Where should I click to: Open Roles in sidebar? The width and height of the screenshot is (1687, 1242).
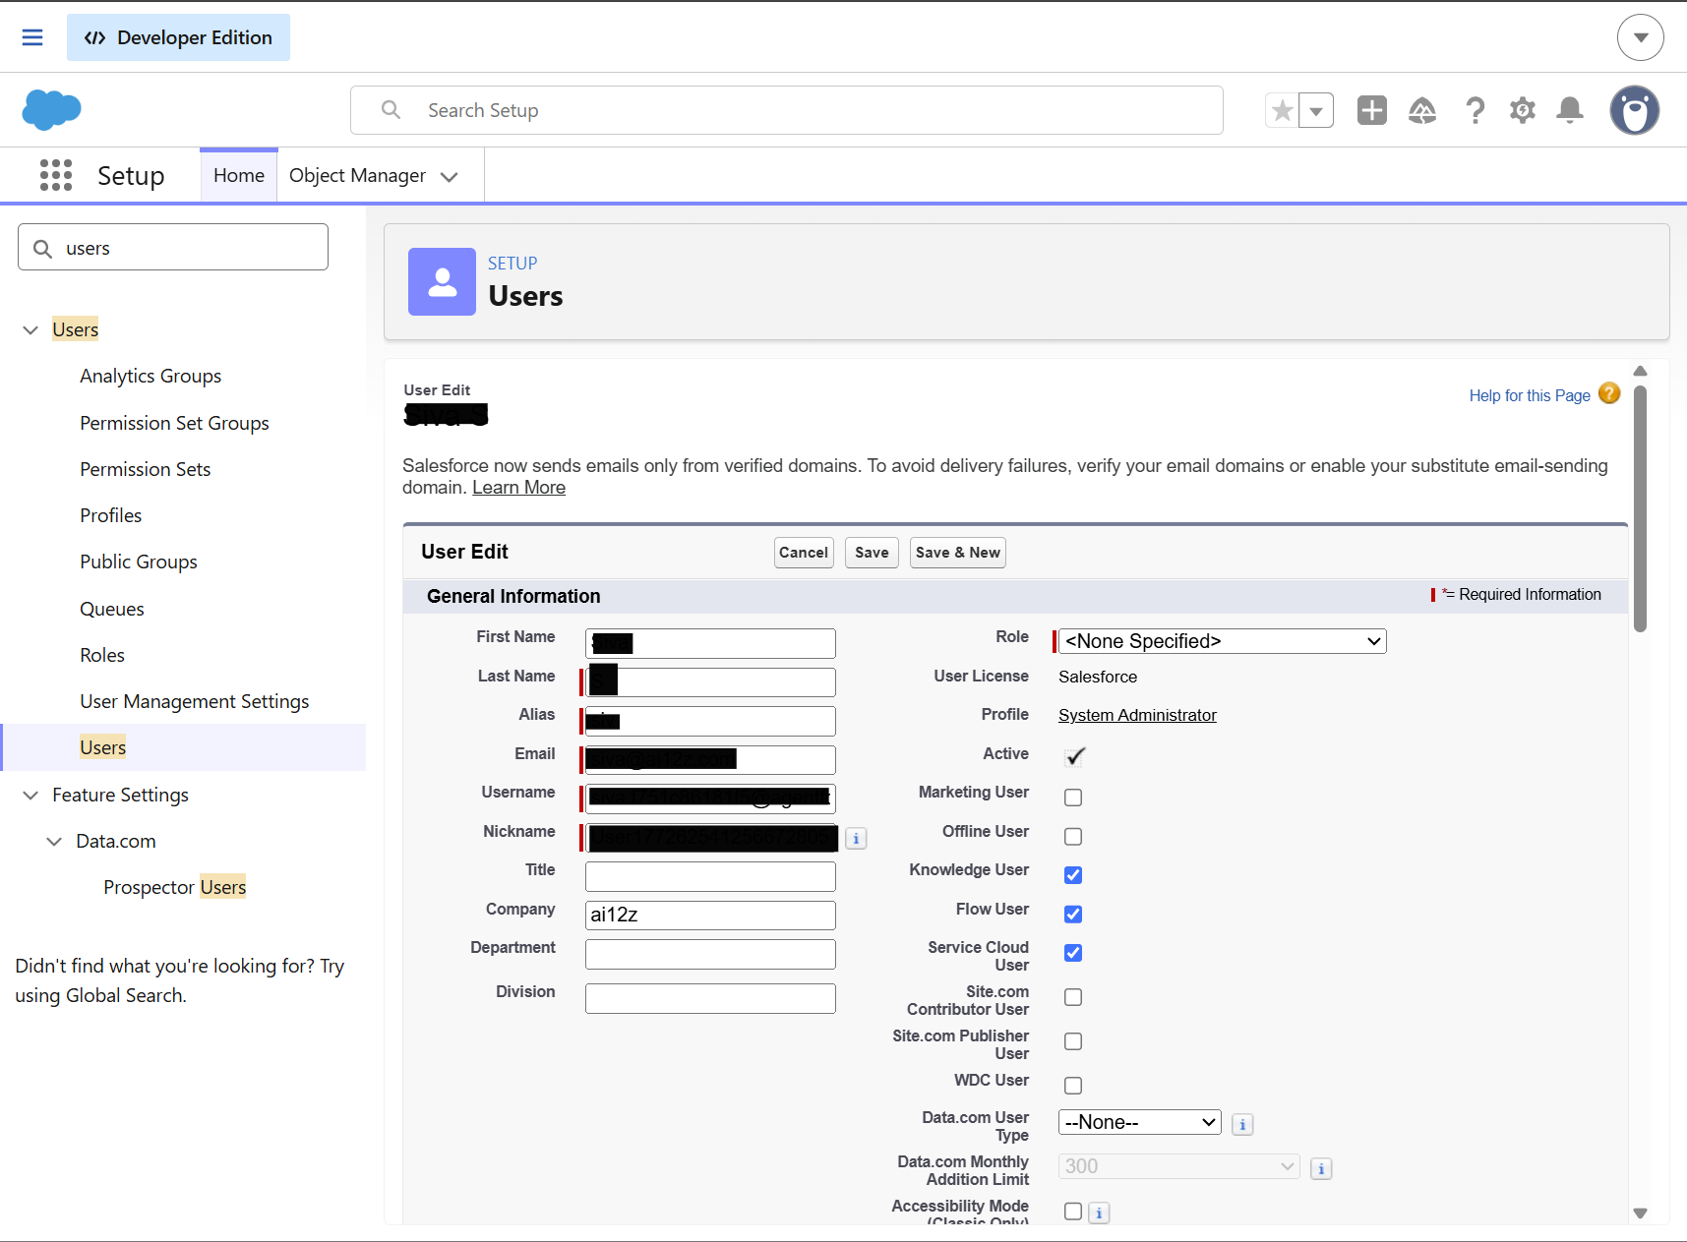102,655
